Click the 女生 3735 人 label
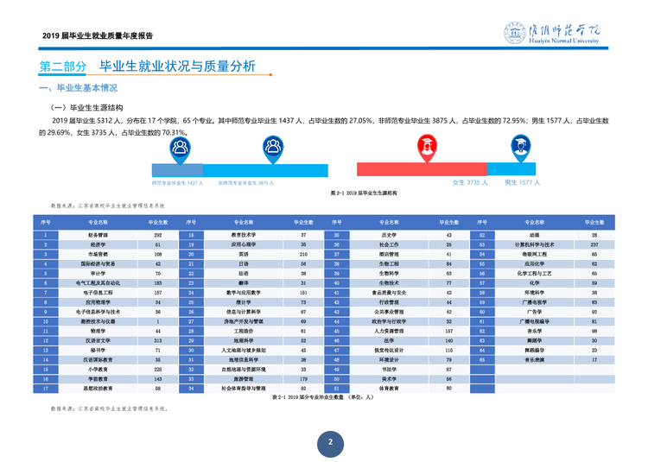Image resolution: width=648 pixels, height=462 pixels. (470, 182)
